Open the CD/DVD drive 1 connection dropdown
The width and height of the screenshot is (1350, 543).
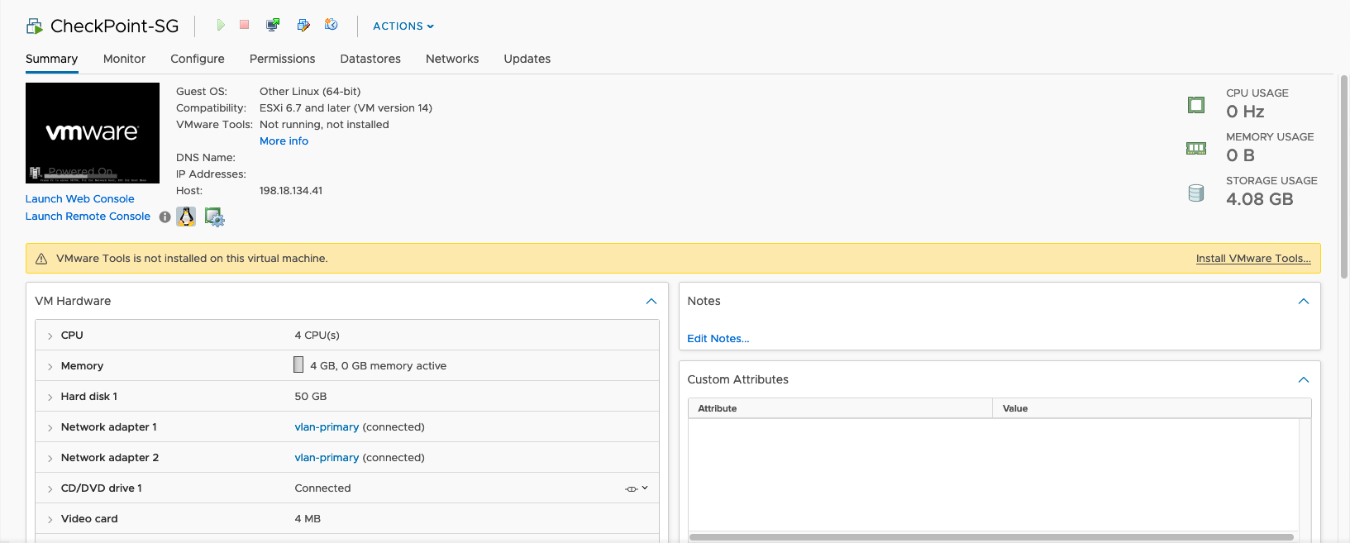coord(637,488)
